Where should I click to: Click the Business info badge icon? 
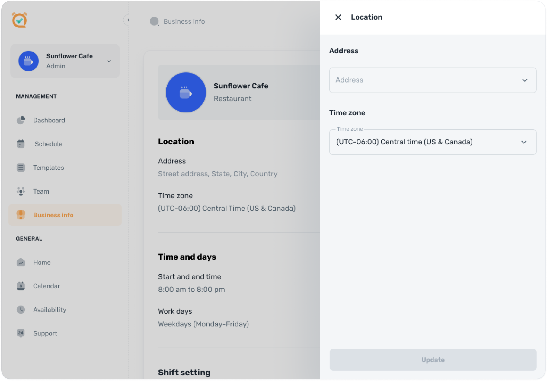point(21,215)
